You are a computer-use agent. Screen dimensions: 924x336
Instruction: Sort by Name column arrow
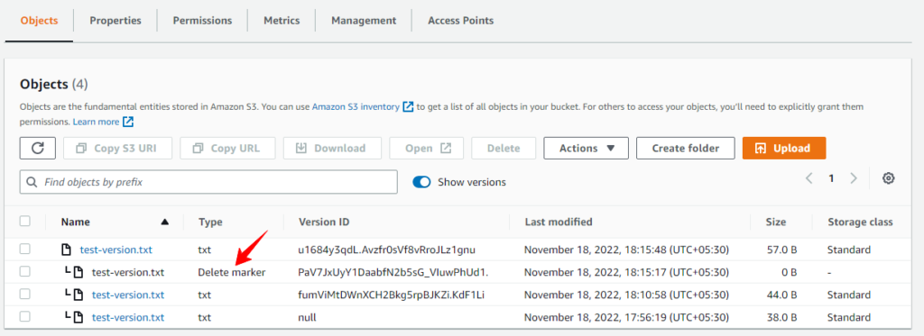[x=165, y=222]
